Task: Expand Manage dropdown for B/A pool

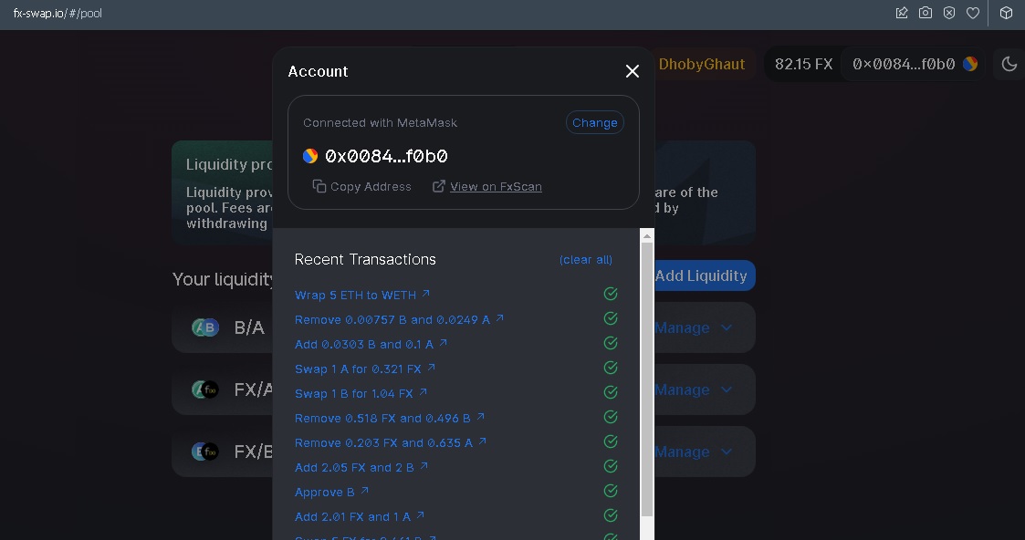Action: click(693, 327)
